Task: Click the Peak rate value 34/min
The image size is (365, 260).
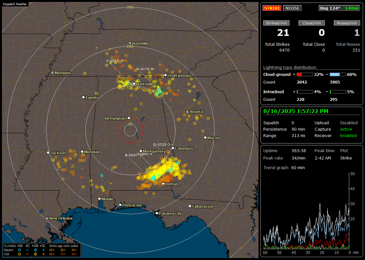Action: [299, 158]
